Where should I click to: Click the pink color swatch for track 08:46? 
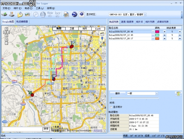(157, 32)
